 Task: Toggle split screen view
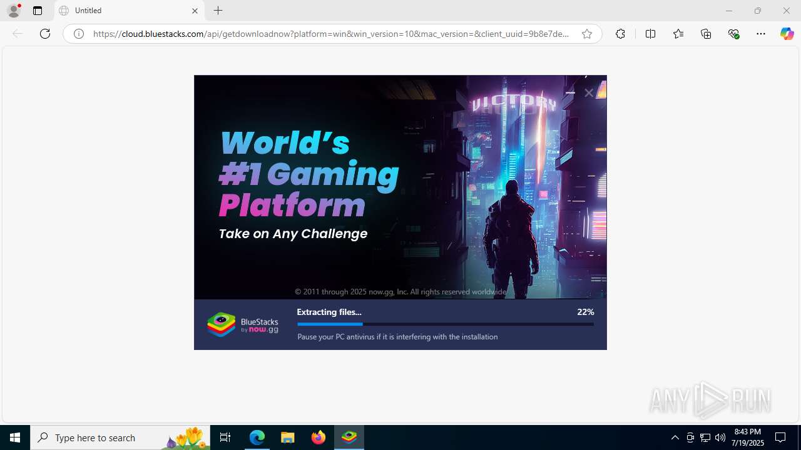coord(650,34)
